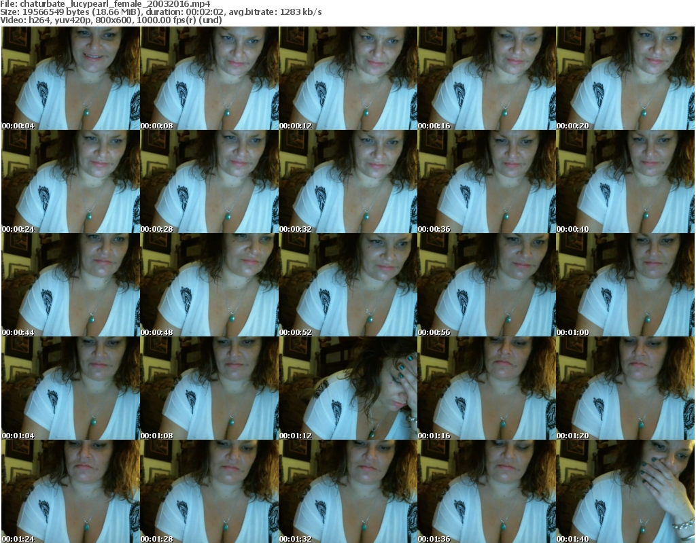The width and height of the screenshot is (696, 543).
Task: Select the thumbnail stamped 00:01:08
Action: tap(209, 388)
